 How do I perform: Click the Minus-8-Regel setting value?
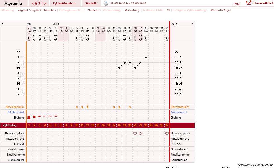tap(221, 10)
